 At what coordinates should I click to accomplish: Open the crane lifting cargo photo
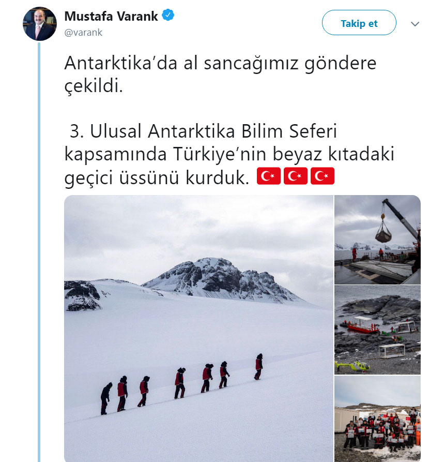tap(378, 240)
